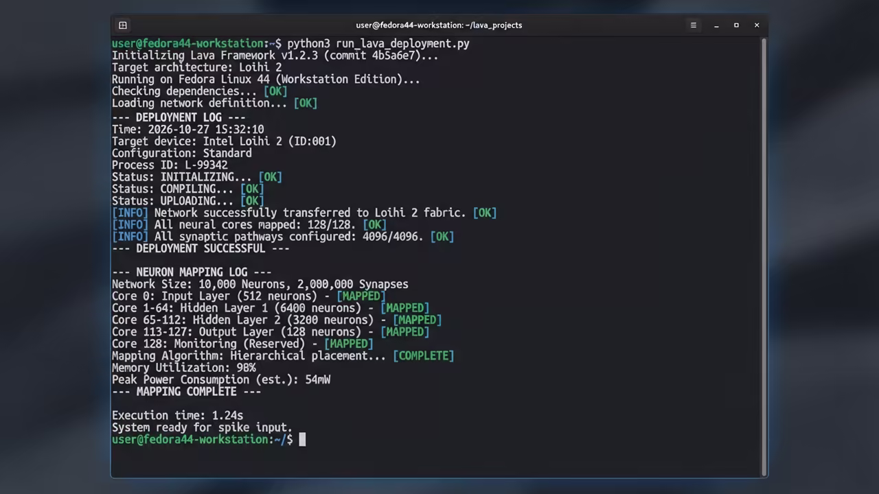Click 'All neural cores mapped: 128/128.' text
Image resolution: width=879 pixels, height=494 pixels.
coord(255,225)
